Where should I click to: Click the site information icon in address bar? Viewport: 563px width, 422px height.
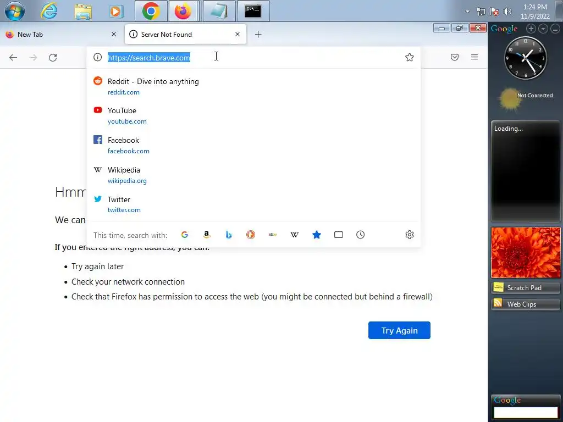click(98, 57)
